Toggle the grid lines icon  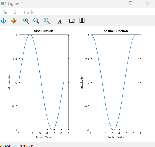pyautogui.click(x=82, y=21)
